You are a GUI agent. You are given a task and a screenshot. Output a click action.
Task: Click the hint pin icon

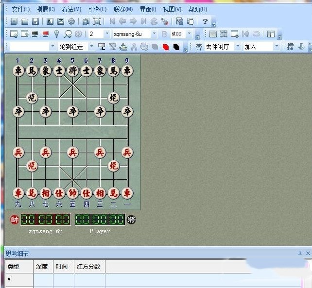click(x=56, y=34)
